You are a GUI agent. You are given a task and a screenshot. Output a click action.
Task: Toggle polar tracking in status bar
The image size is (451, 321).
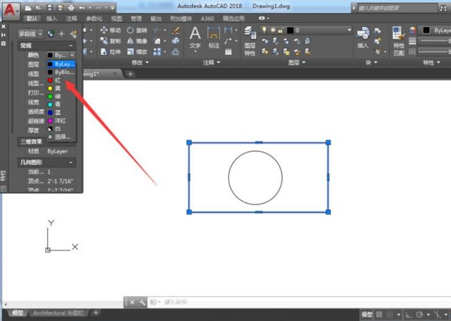pyautogui.click(x=420, y=315)
